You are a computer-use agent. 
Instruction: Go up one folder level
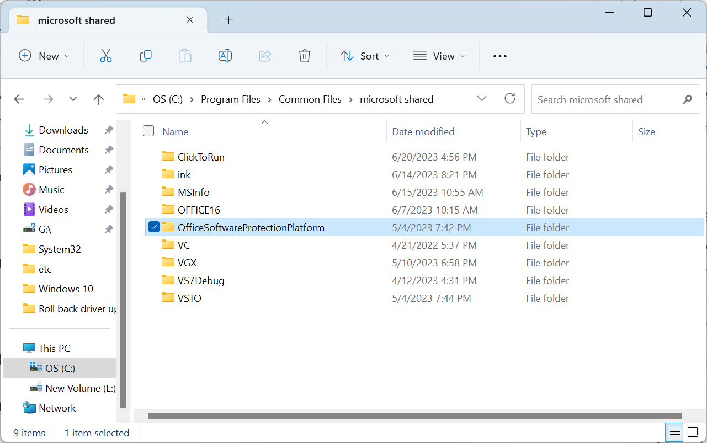(99, 99)
